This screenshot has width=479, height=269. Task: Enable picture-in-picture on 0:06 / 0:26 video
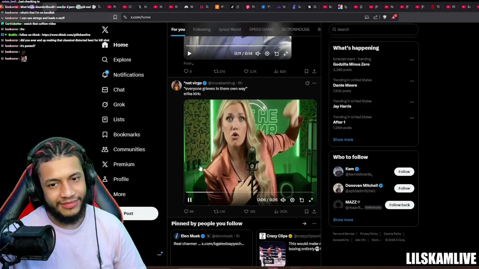pos(302,200)
